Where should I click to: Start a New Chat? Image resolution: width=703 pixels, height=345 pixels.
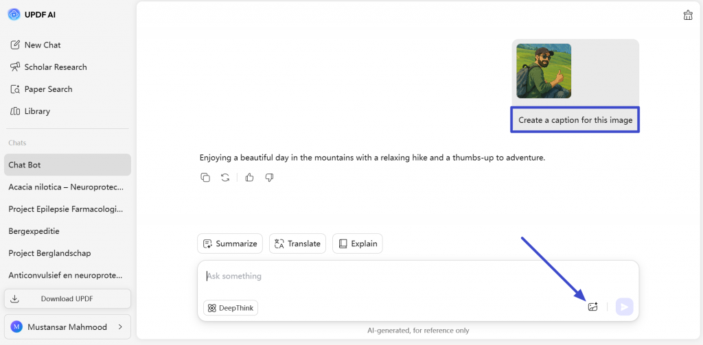pos(36,45)
